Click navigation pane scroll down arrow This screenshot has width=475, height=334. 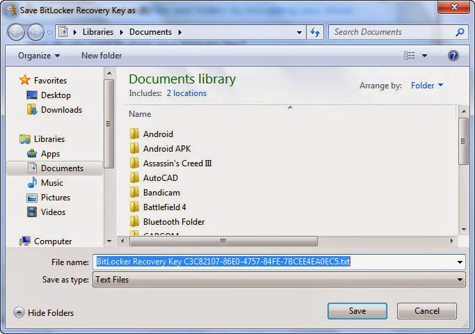(109, 241)
